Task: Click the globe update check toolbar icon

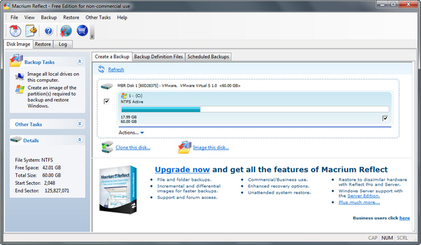Action: click(x=66, y=30)
